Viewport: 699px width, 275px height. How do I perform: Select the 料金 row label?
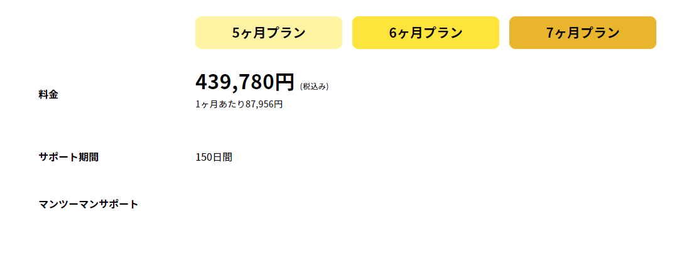[48, 94]
